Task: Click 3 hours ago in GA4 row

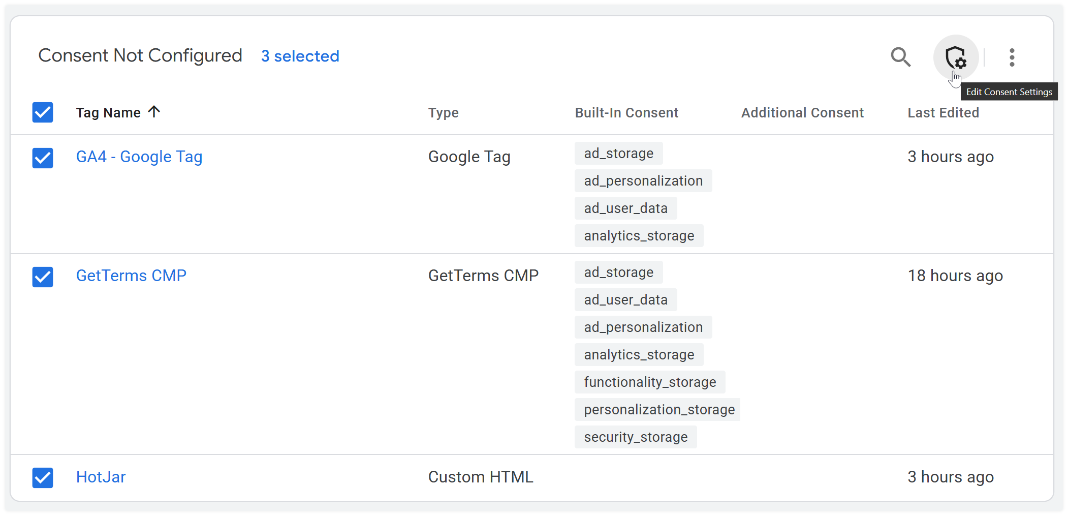Action: (951, 157)
